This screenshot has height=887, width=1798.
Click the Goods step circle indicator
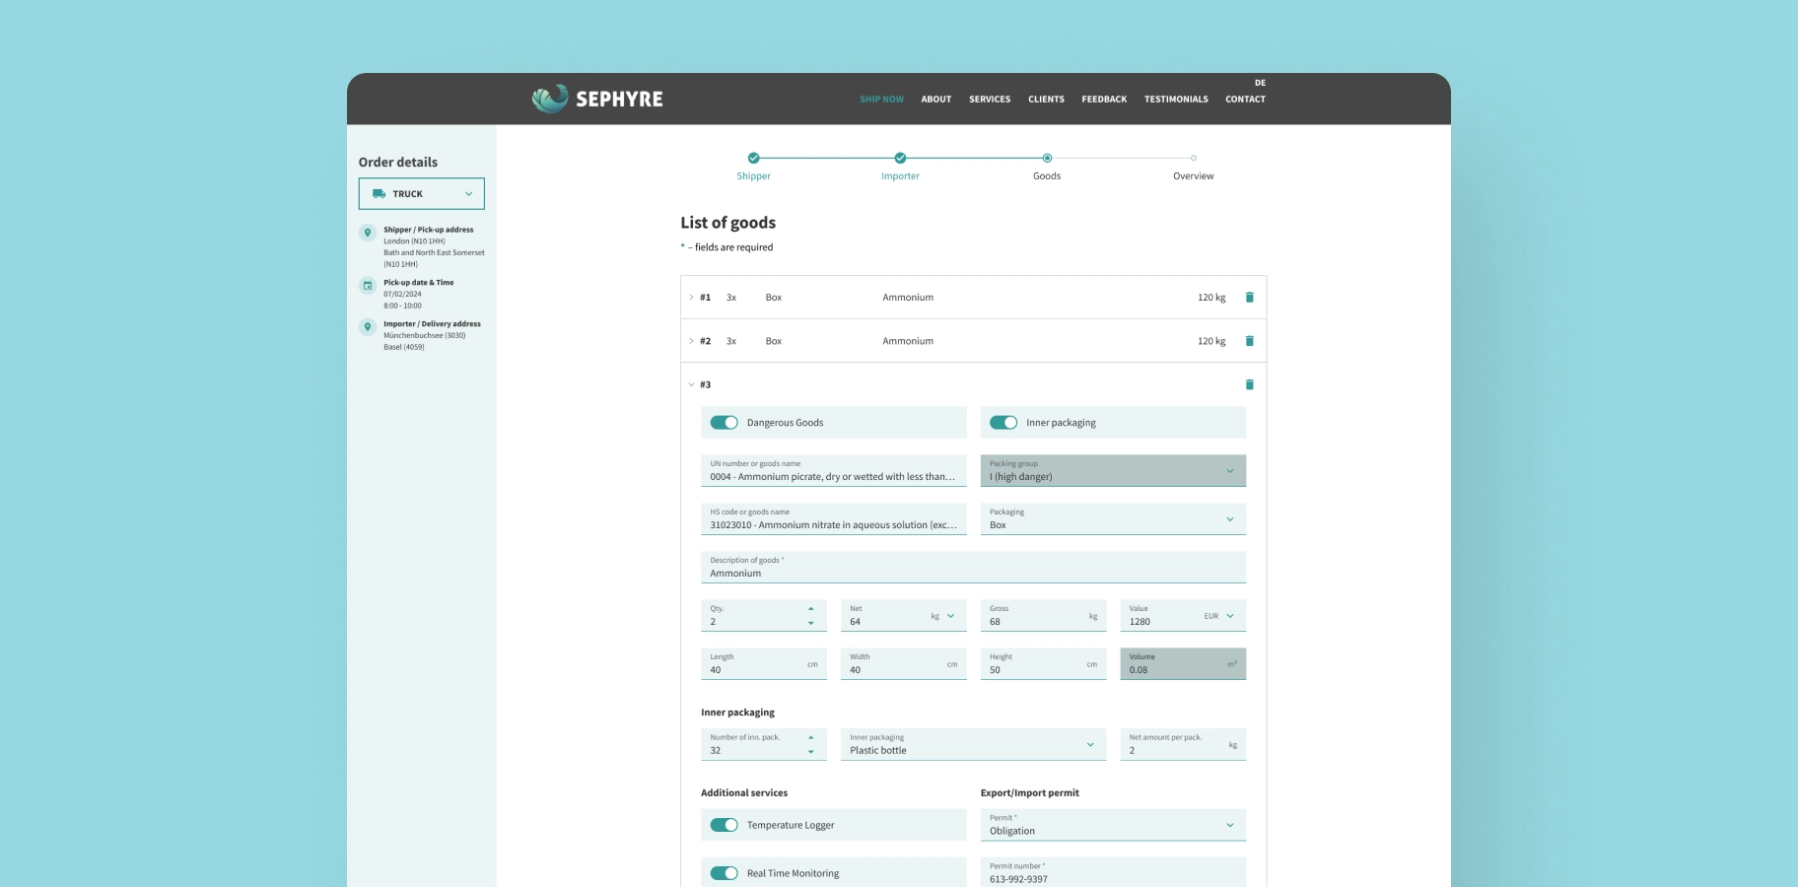(1047, 158)
